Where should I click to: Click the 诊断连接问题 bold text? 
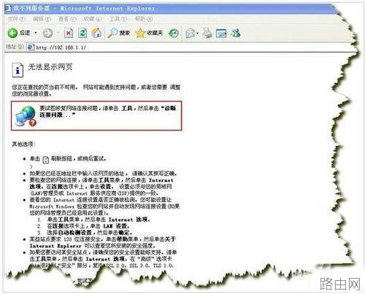click(107, 112)
